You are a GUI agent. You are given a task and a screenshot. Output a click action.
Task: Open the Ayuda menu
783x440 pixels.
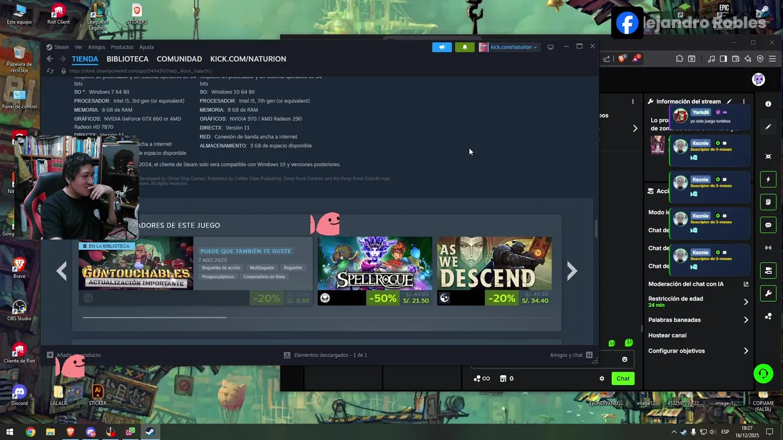pyautogui.click(x=146, y=47)
